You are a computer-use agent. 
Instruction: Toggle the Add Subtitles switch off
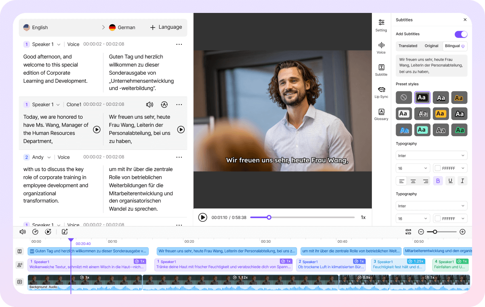pos(460,34)
